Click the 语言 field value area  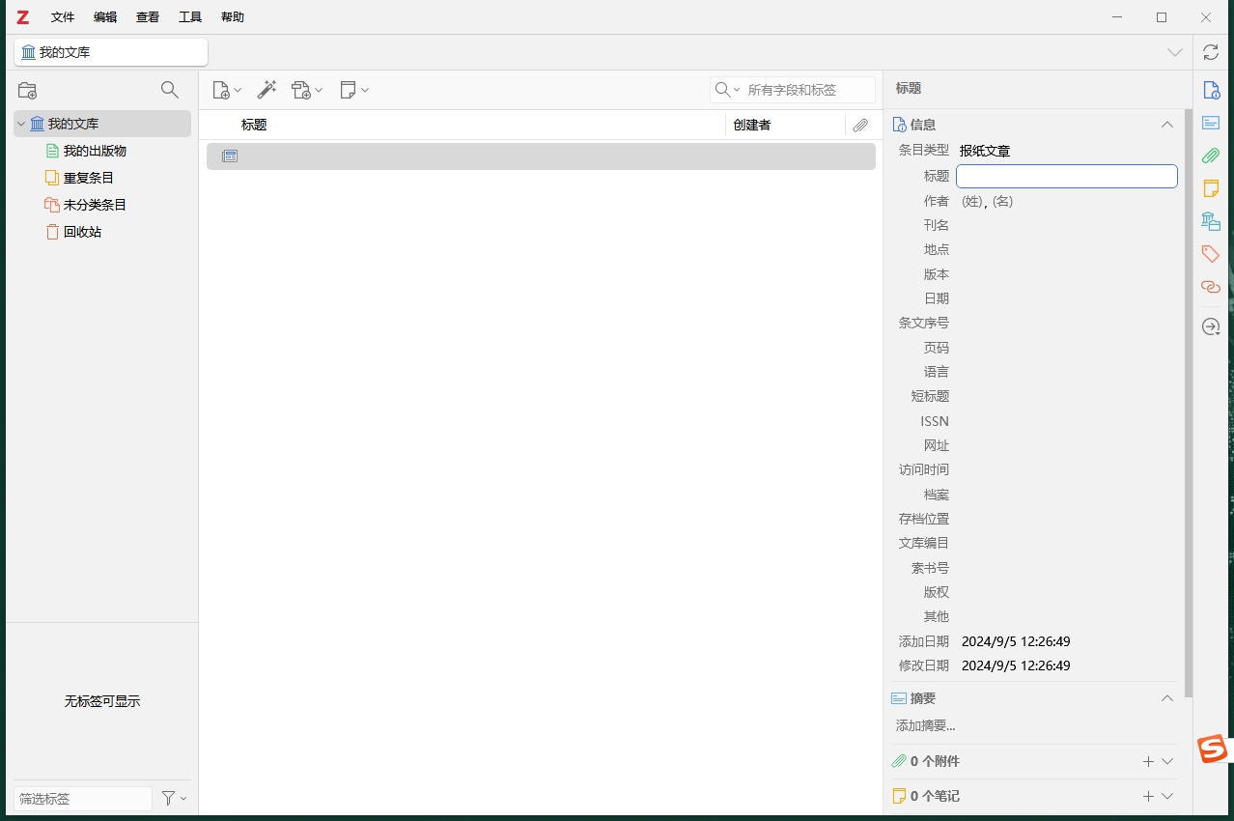[x=1067, y=372]
